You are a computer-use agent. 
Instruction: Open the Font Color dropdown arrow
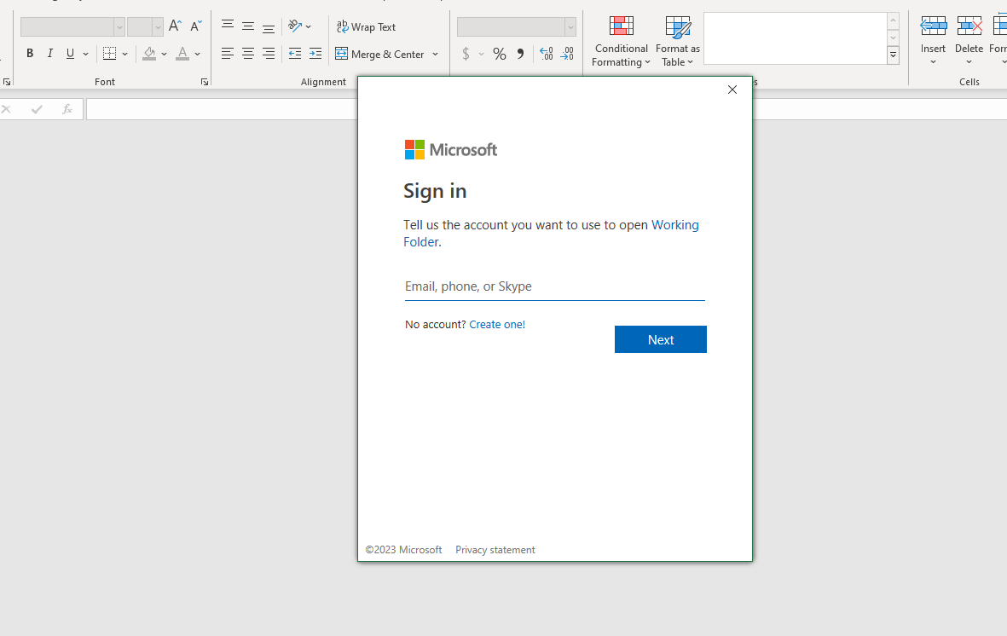[x=198, y=54]
